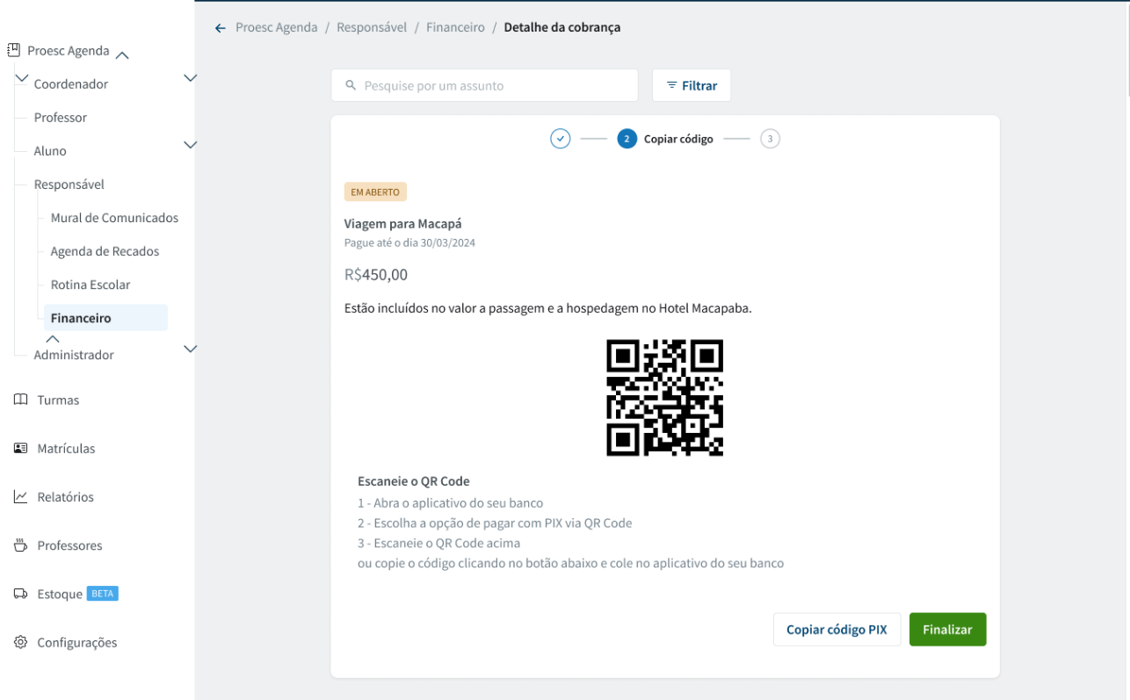Screen dimensions: 1130x700
Task: Click the BETA badge next to Estoque
Action: (x=103, y=593)
